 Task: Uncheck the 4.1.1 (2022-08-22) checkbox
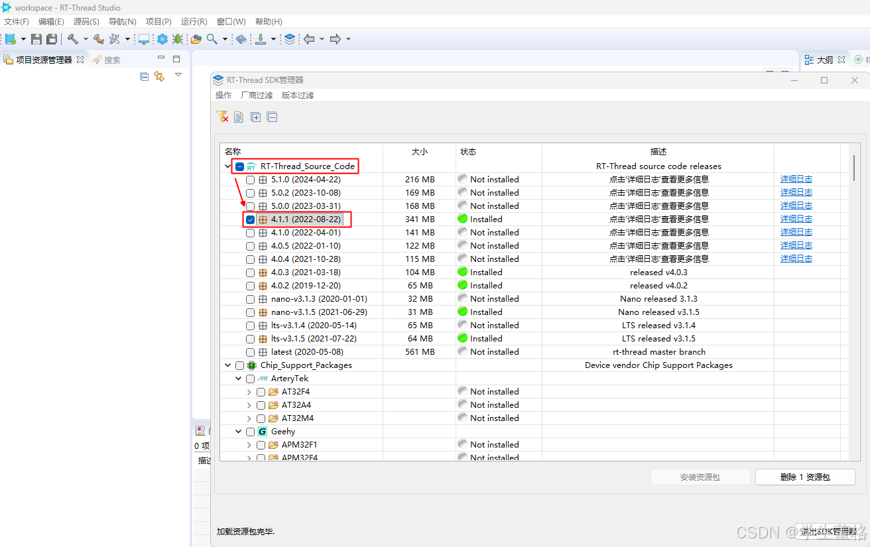[250, 219]
